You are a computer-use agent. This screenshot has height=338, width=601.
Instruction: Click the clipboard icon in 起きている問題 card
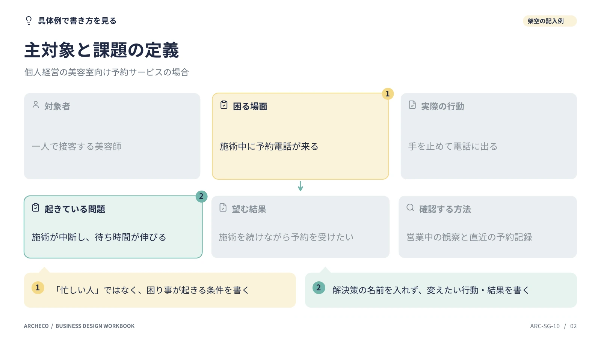(x=36, y=207)
